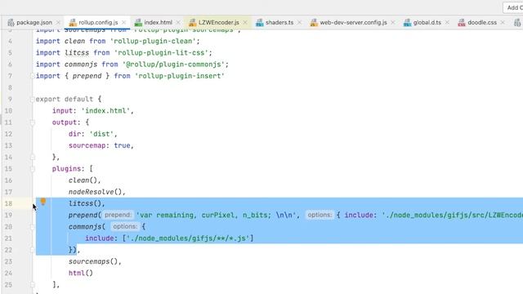Click line number 4 in the gutter
The width and height of the screenshot is (523, 294).
coord(10,41)
